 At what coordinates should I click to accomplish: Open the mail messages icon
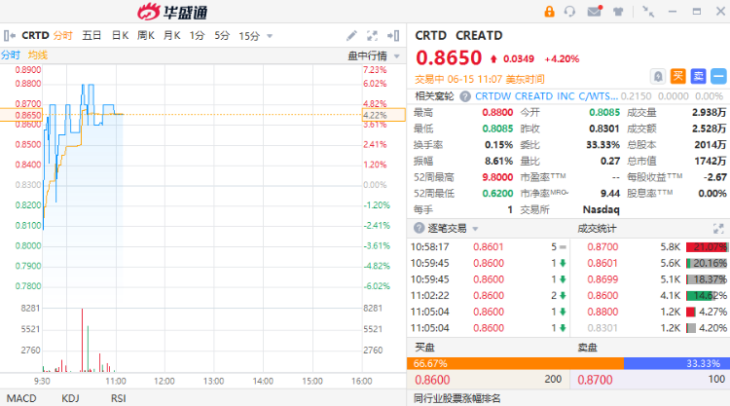[595, 12]
